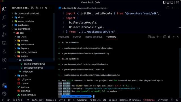Close the terminal panel
Screen dimensions: 181x102
pos(178,37)
